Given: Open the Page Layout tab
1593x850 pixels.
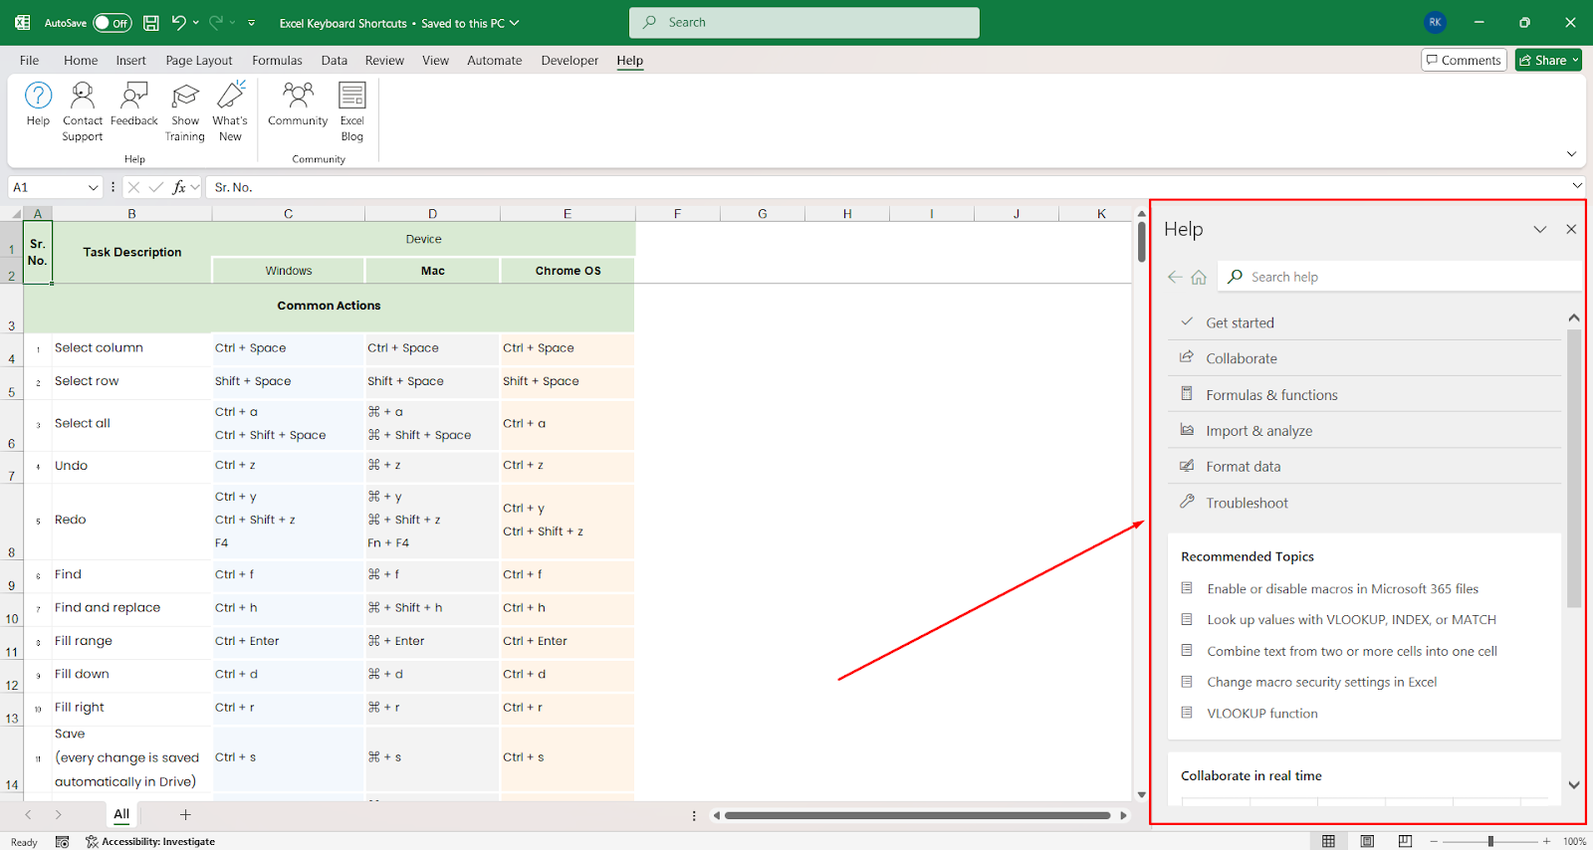Looking at the screenshot, I should pyautogui.click(x=199, y=60).
